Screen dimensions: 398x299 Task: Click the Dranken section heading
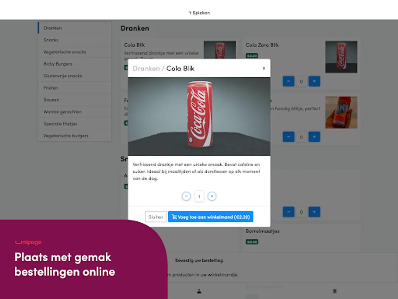135,28
